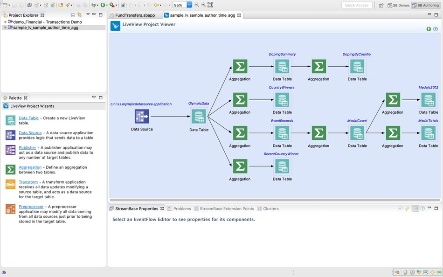Open the Debug toolbar icon
The image size is (443, 277).
coord(93,4)
